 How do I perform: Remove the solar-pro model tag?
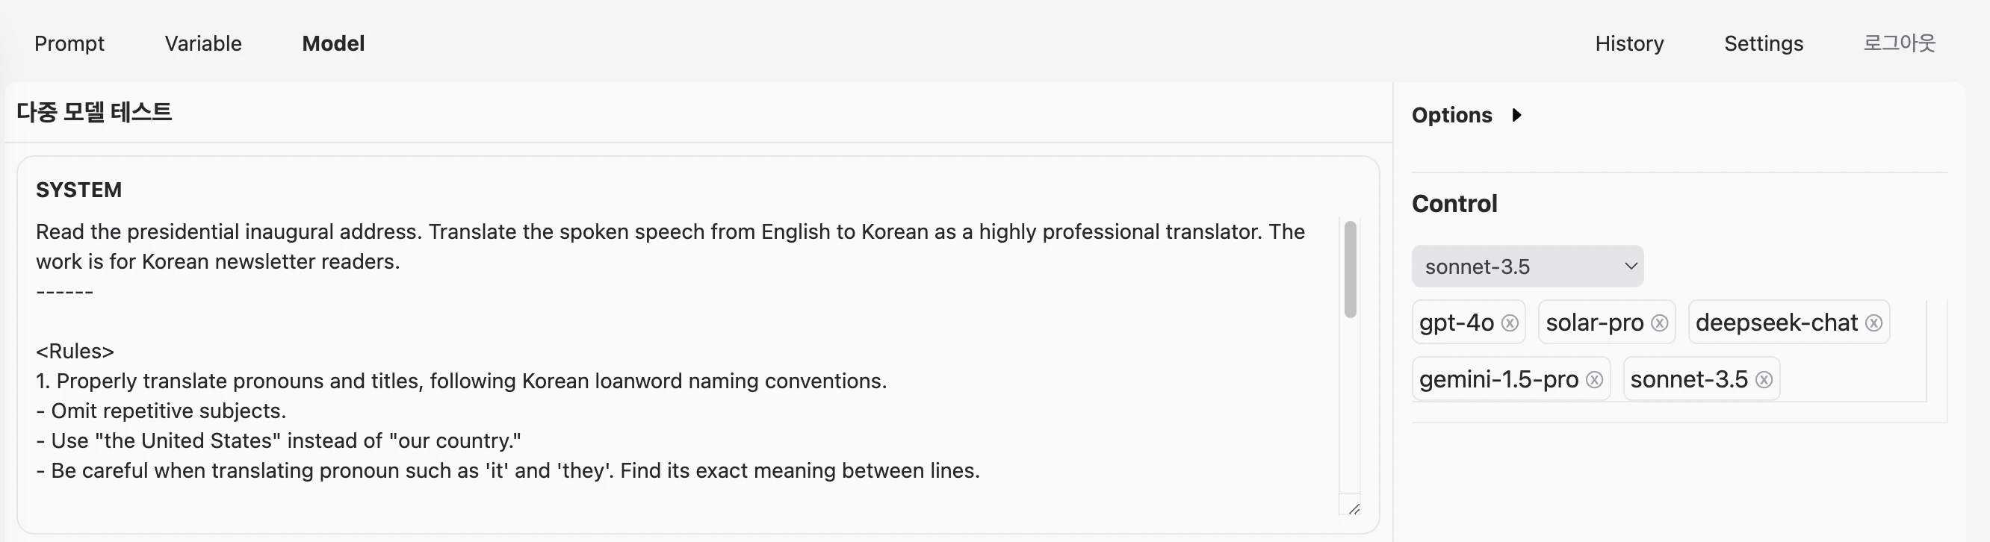click(1659, 323)
